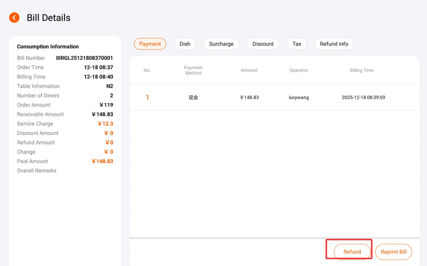
Task: Switch to the Payment tab
Action: coord(150,44)
